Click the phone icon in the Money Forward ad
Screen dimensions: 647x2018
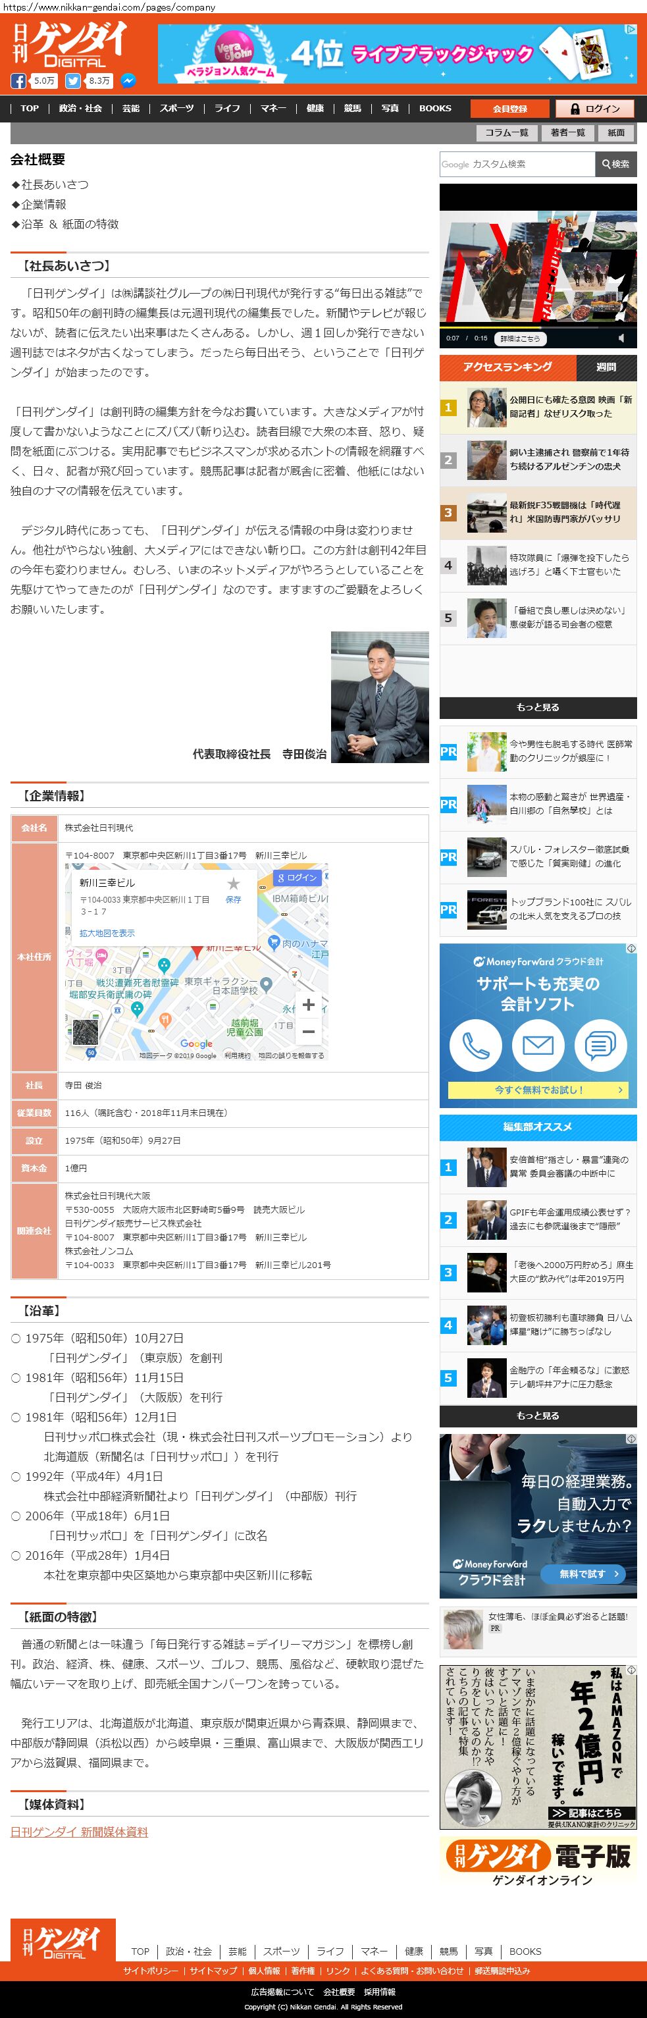(475, 1045)
